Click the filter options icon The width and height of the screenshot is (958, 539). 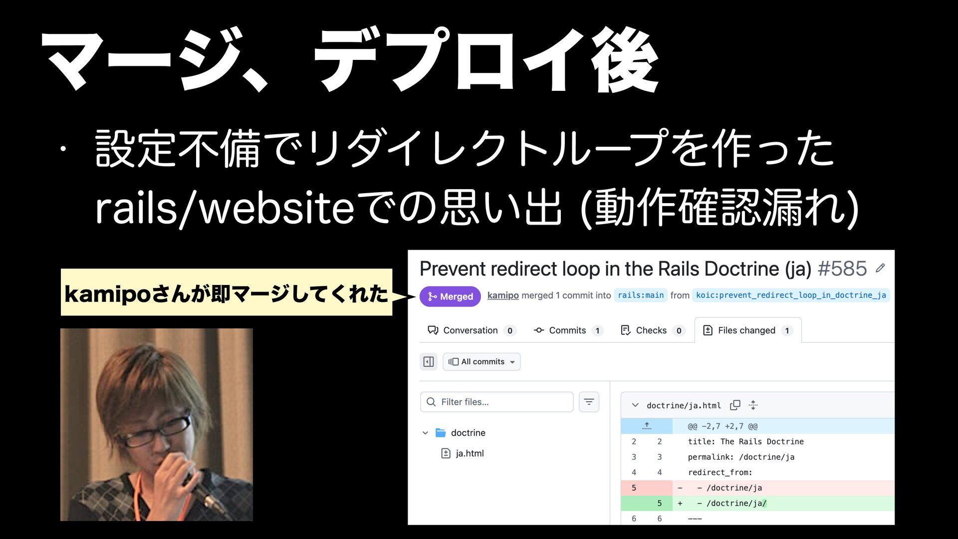pos(589,402)
